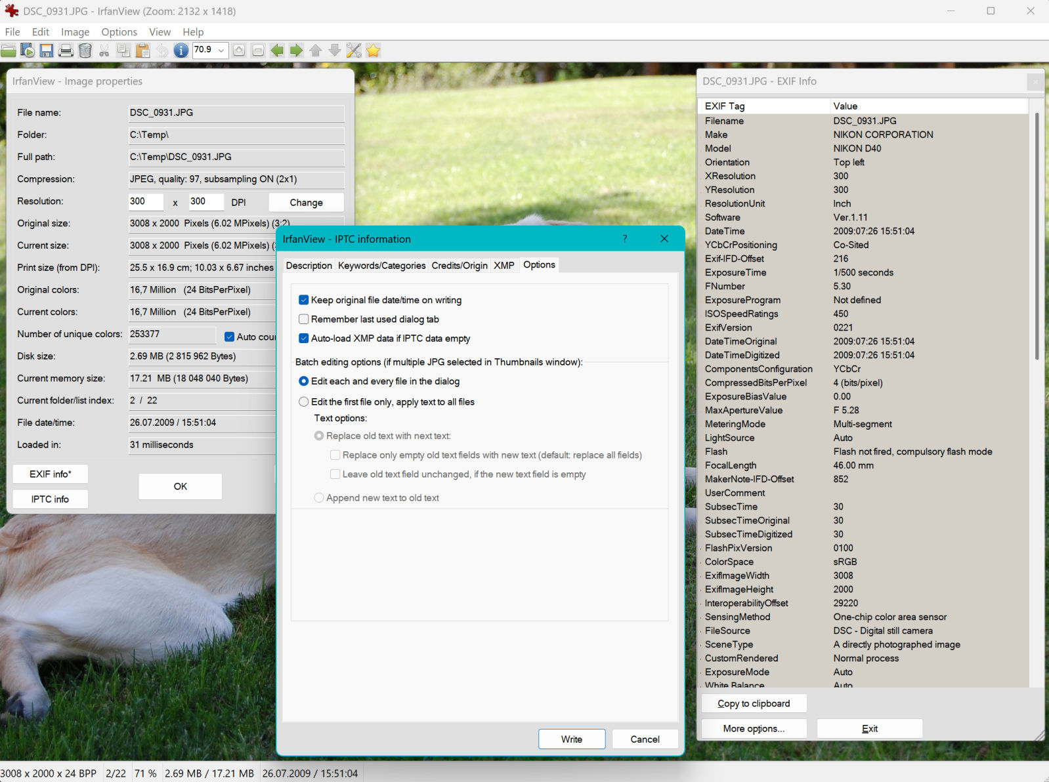Click the Open file folder icon
Image resolution: width=1049 pixels, height=782 pixels.
pyautogui.click(x=9, y=51)
